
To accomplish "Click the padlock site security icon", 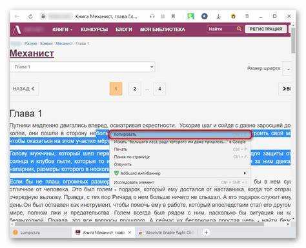I will [43, 16].
